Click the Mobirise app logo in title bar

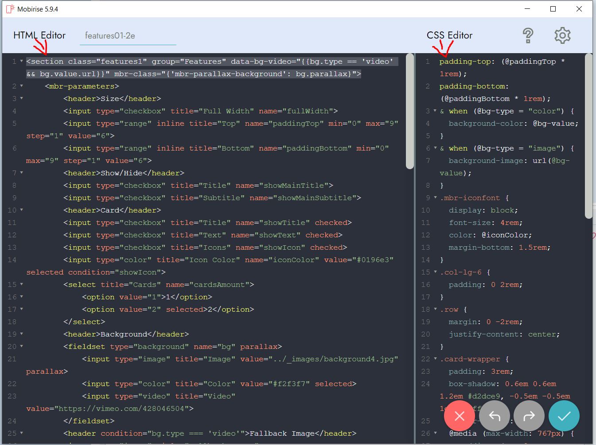[x=10, y=9]
